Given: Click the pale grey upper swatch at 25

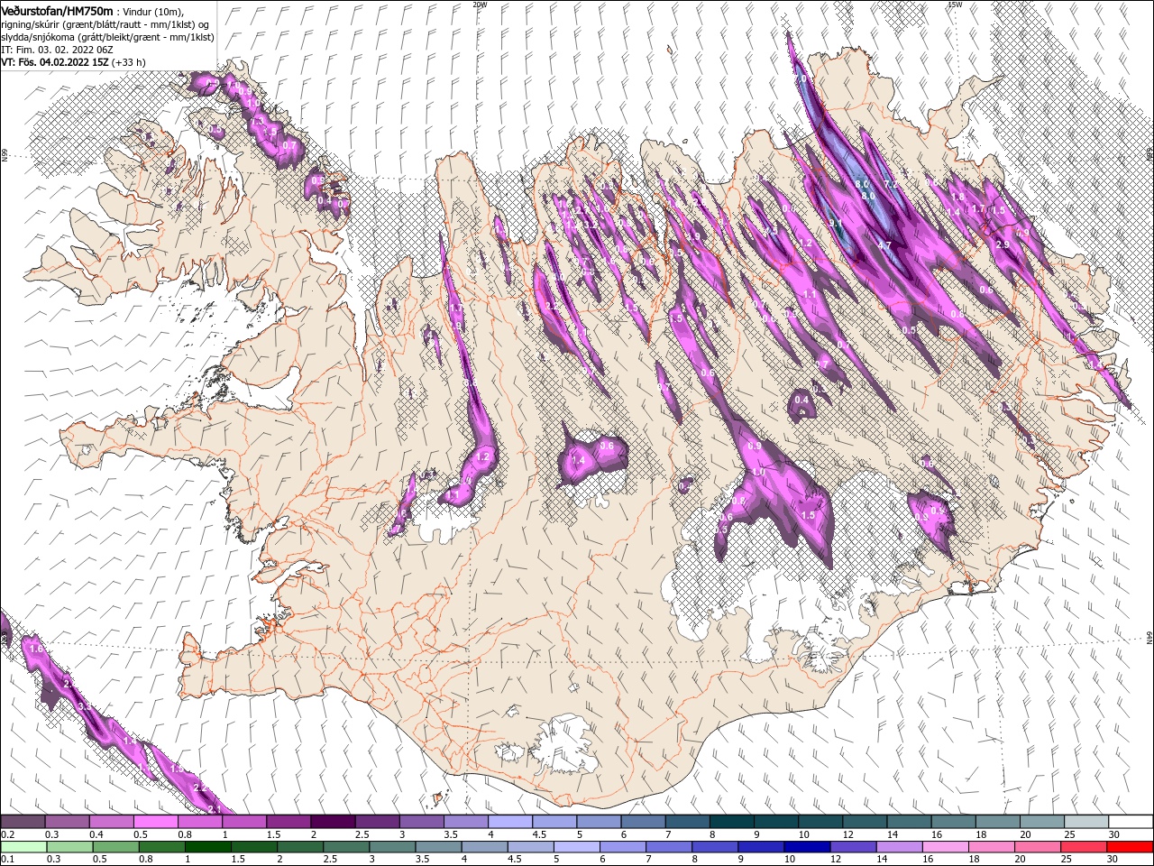Looking at the screenshot, I should click(x=1085, y=822).
